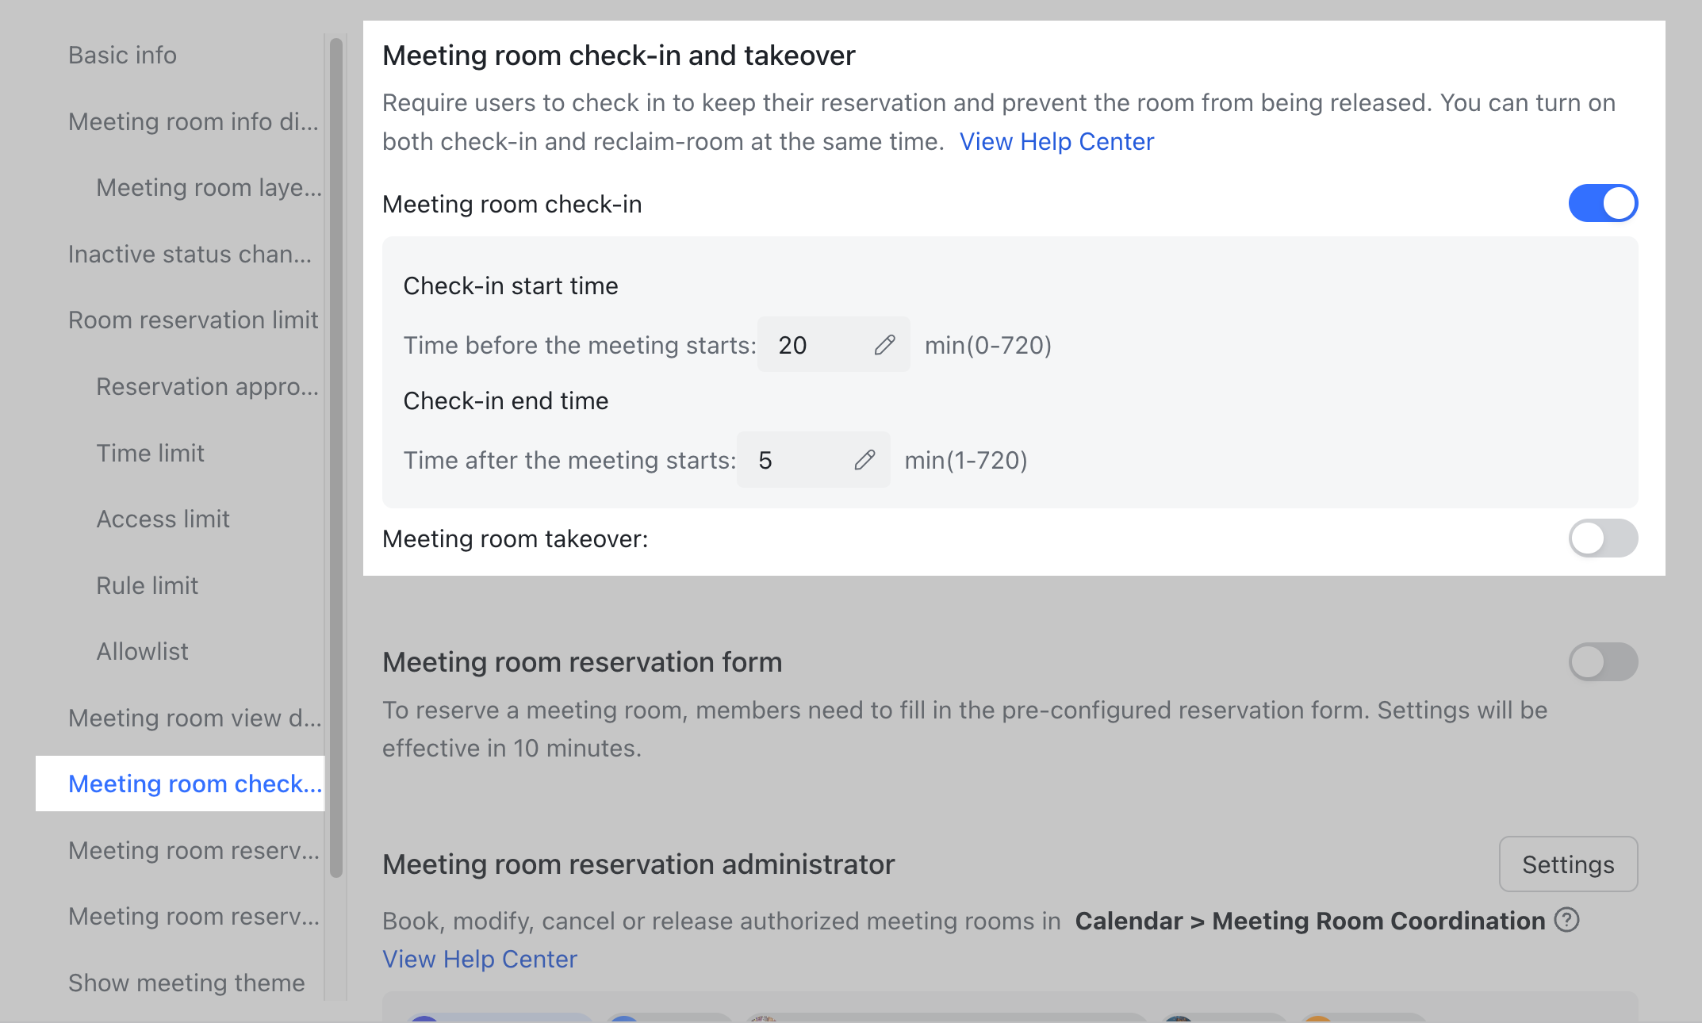Select Access limit in the sidebar
This screenshot has width=1702, height=1023.
[x=163, y=519]
